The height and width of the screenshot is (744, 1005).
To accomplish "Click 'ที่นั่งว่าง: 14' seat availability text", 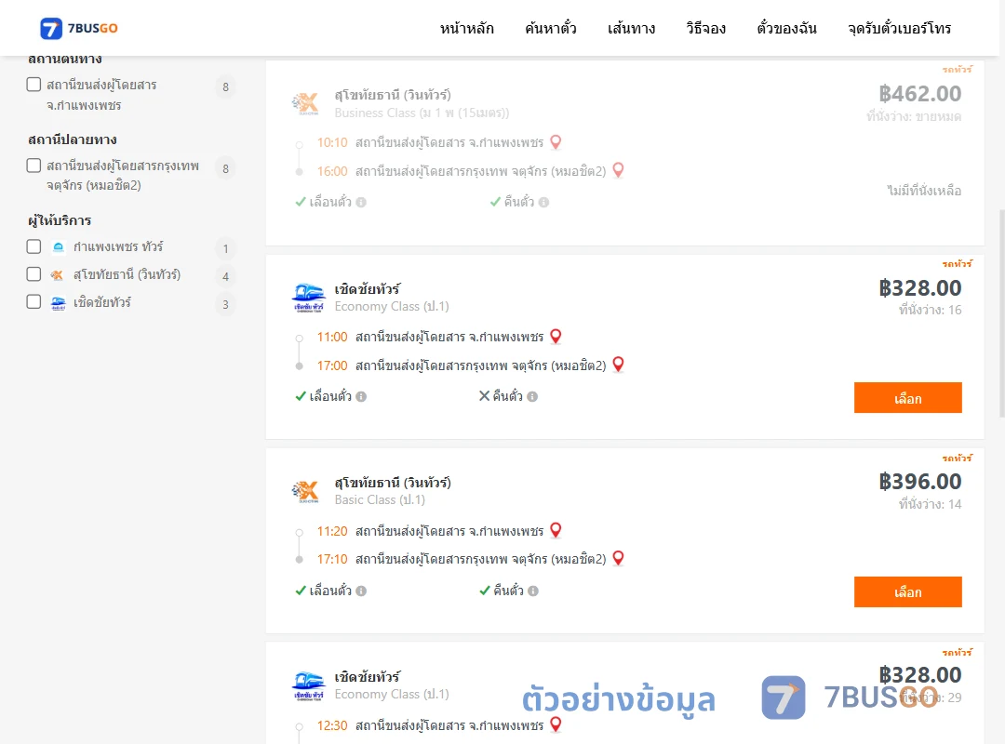I will [x=930, y=504].
